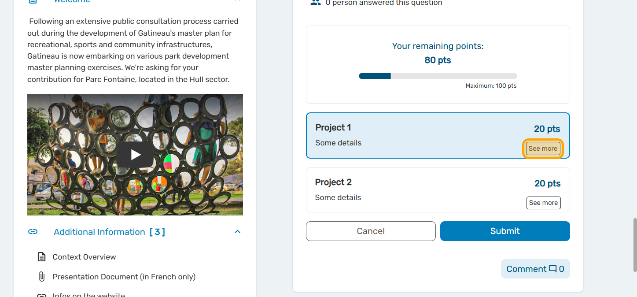Click the link icon beside Additional Information

click(33, 232)
